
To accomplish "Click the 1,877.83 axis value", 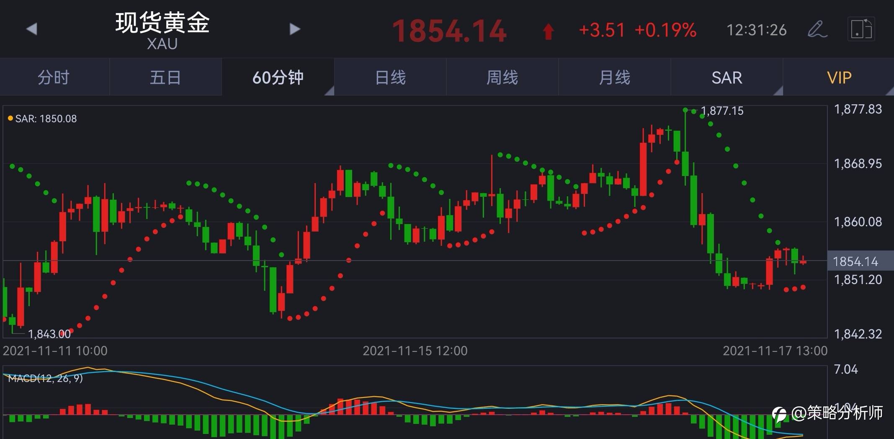I will point(858,109).
